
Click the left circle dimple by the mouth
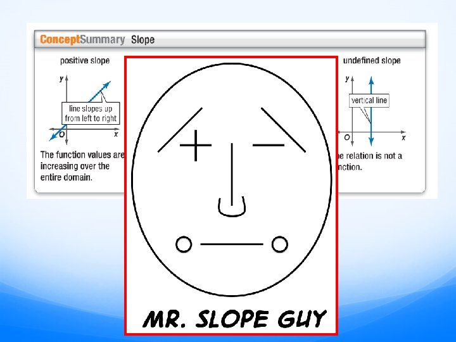(x=184, y=244)
